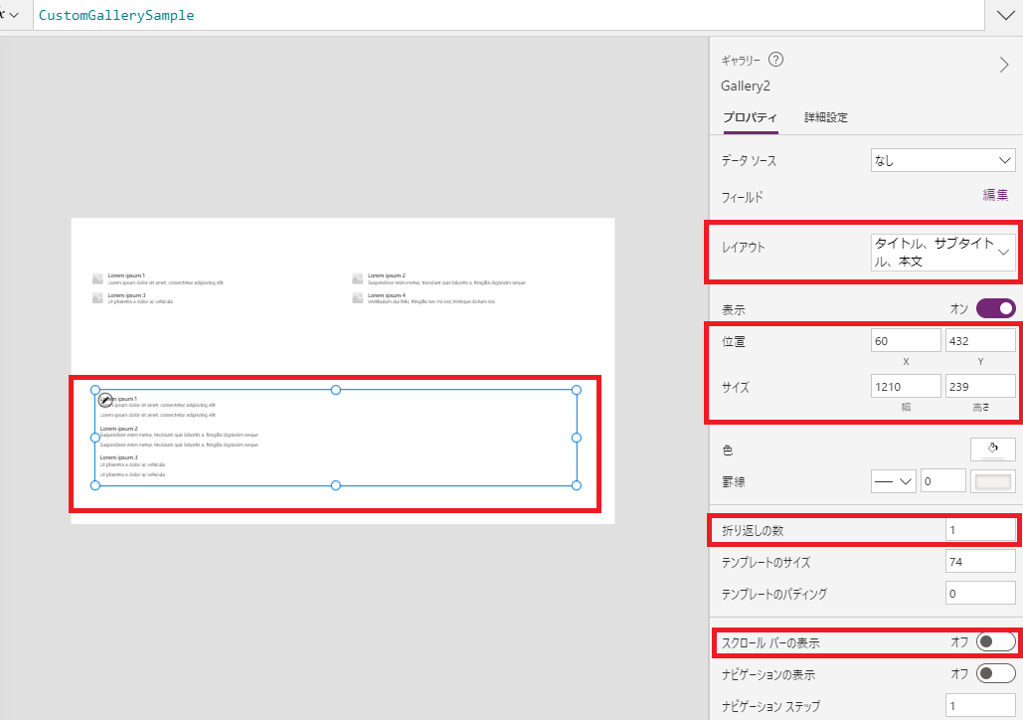Select the top gallery Lorem ipsum 3 thumbnail image

click(97, 298)
